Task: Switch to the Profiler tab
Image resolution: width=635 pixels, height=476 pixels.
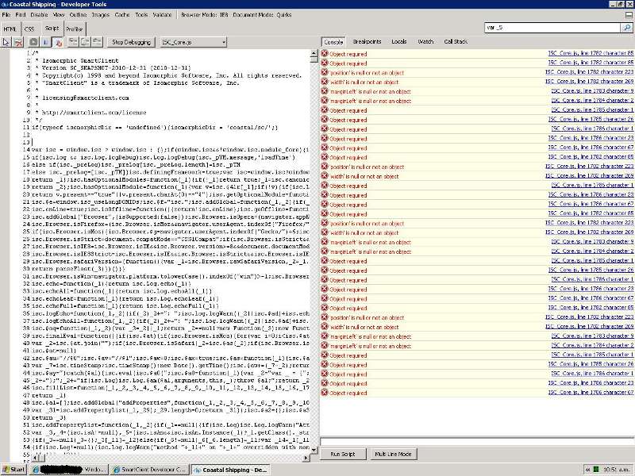Action: (x=75, y=28)
